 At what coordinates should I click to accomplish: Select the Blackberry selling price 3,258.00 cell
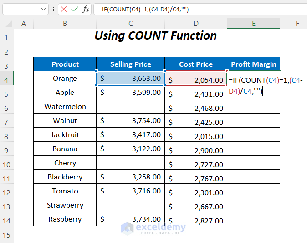(x=130, y=177)
